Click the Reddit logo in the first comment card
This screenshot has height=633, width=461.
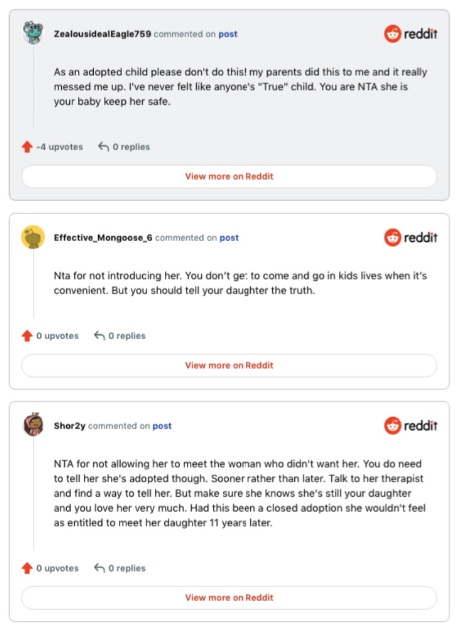pos(410,34)
